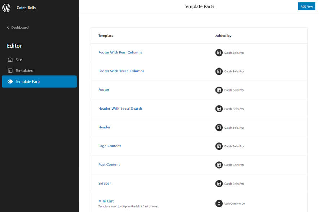This screenshot has height=212, width=319.
Task: Open the Page Content template part
Action: coord(109,146)
